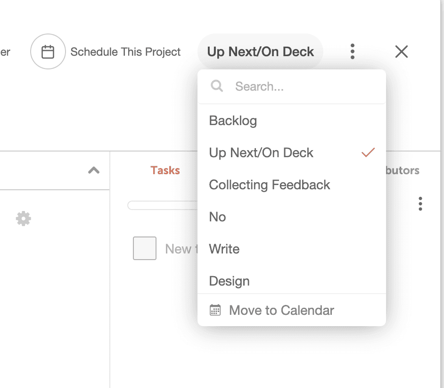Viewport: 444px width, 388px height.
Task: Open the three-dot menu below Contributors tab
Action: pyautogui.click(x=420, y=203)
